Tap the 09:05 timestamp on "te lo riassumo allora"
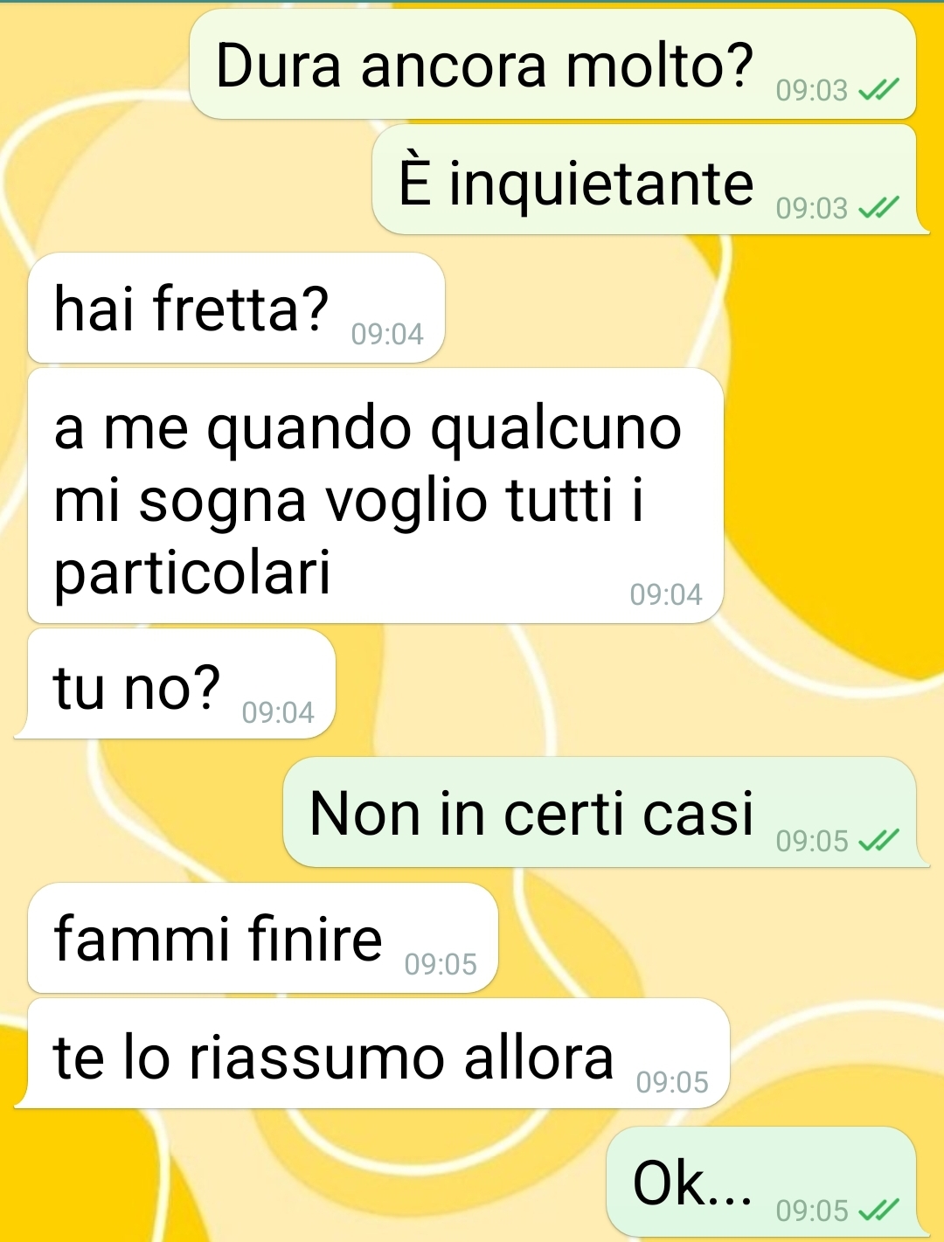 [672, 1082]
